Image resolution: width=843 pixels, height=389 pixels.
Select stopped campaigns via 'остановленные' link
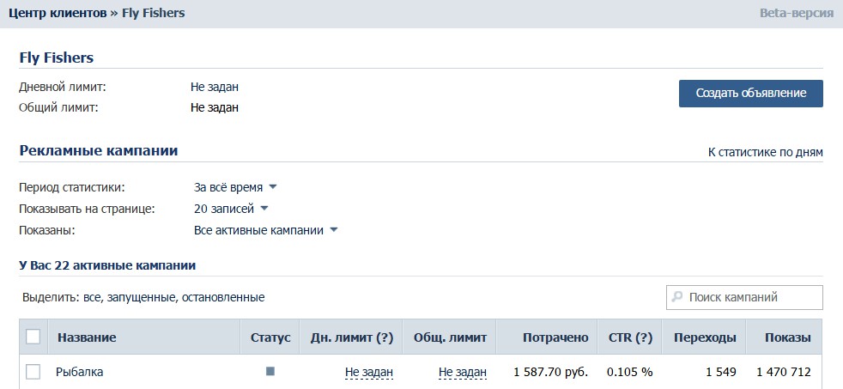(224, 297)
